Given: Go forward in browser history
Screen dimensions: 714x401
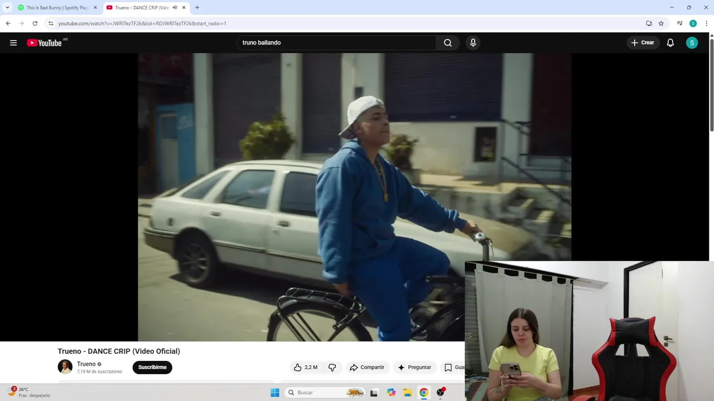Looking at the screenshot, I should (x=21, y=23).
